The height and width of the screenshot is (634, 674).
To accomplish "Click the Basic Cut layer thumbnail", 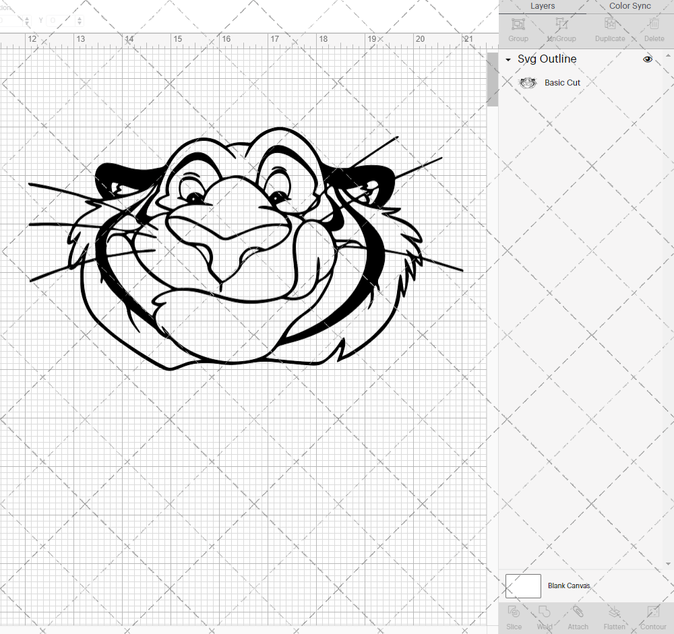I will click(x=528, y=82).
